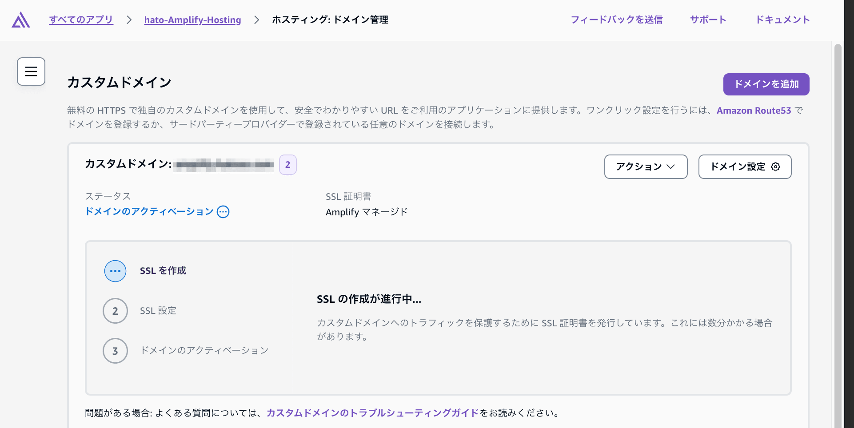Click the blurred custom domain name
This screenshot has width=854, height=428.
[x=224, y=165]
